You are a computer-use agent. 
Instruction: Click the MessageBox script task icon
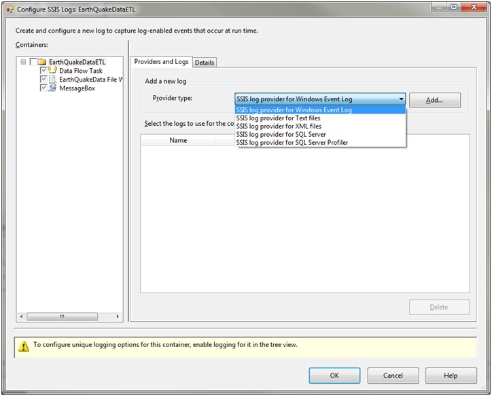click(52, 88)
